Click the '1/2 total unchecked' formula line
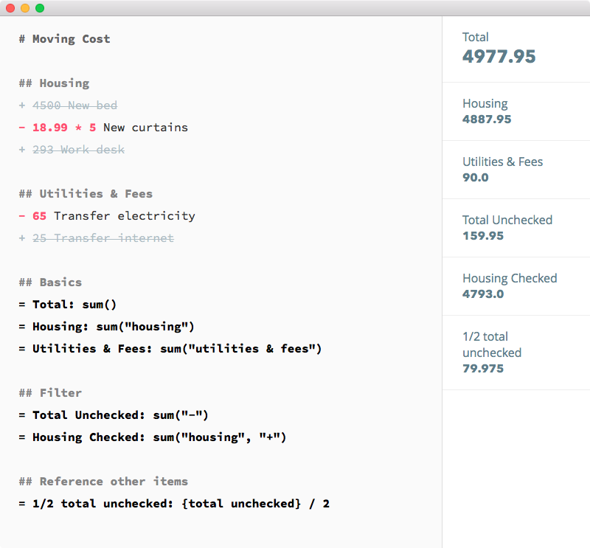Image resolution: width=590 pixels, height=548 pixels. coord(174,504)
